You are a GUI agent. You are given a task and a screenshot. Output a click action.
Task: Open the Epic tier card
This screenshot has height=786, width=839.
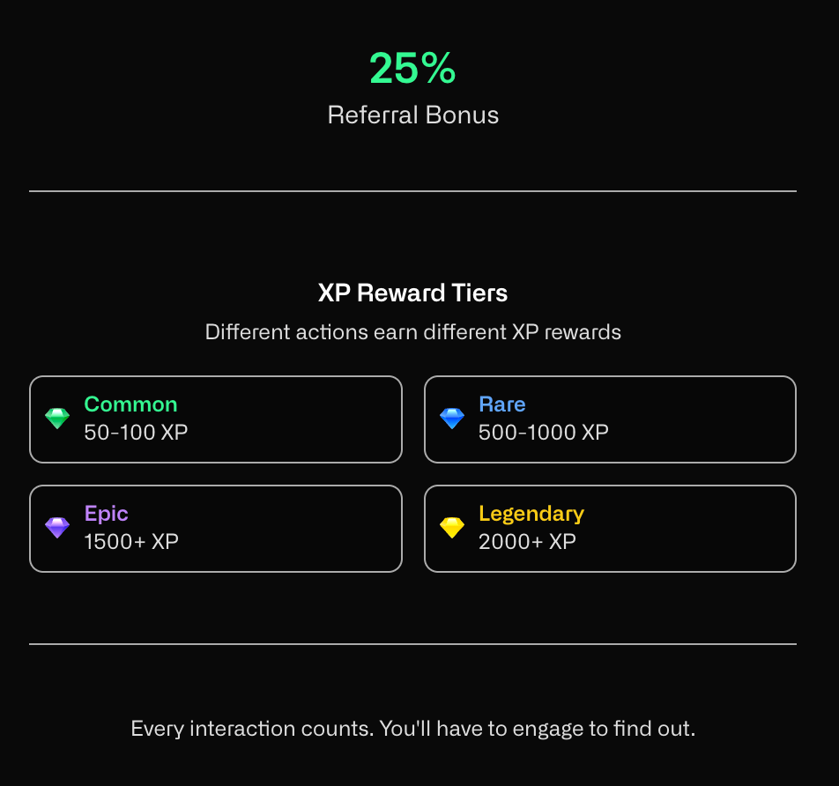pos(216,529)
